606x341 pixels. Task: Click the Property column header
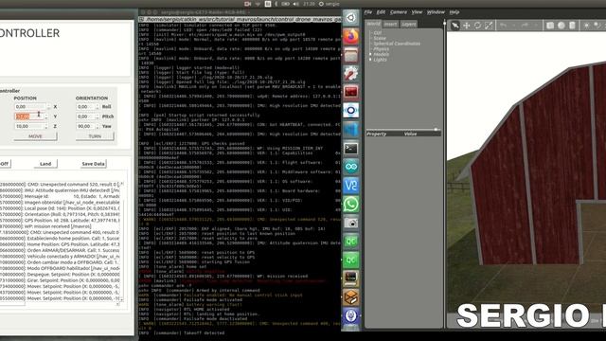coord(376,134)
